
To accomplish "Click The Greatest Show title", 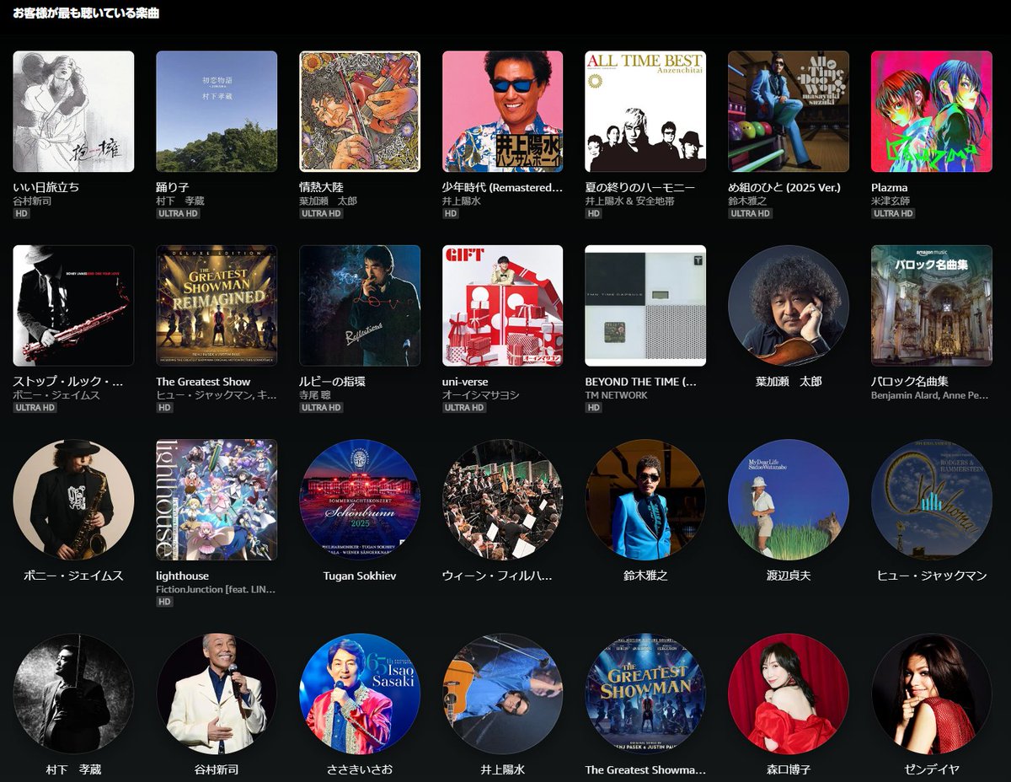I will [x=204, y=382].
